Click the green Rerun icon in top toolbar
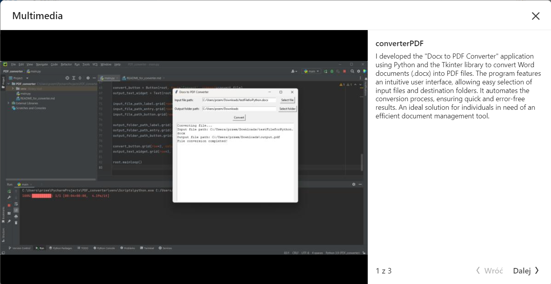Image resolution: width=551 pixels, height=284 pixels. pyautogui.click(x=326, y=71)
